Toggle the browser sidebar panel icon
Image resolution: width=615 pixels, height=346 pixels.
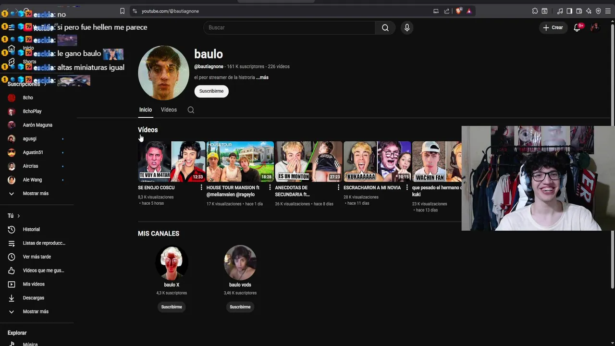569,11
